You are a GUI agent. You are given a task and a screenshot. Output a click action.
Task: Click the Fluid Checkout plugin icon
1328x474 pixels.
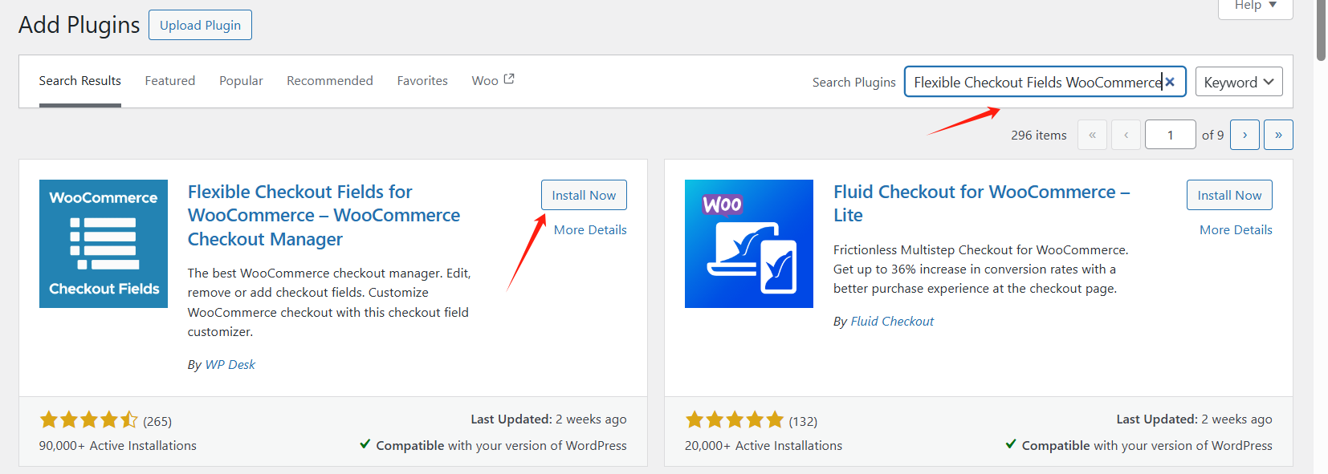click(x=748, y=244)
